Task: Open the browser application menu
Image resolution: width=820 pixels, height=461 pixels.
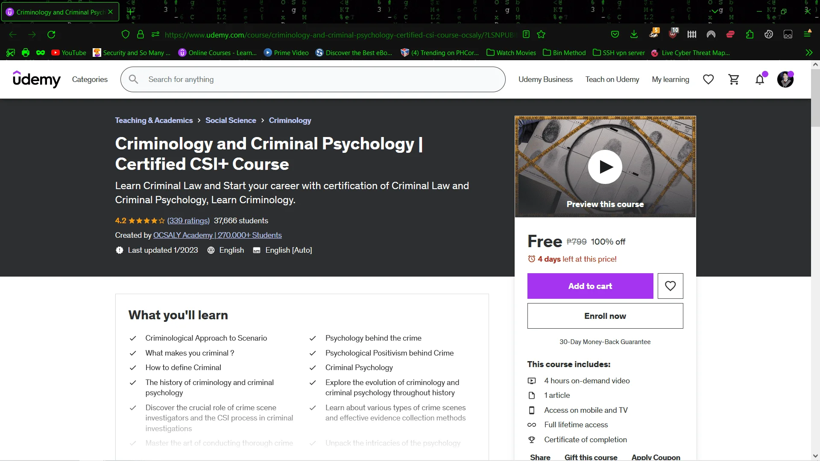Action: point(808,34)
